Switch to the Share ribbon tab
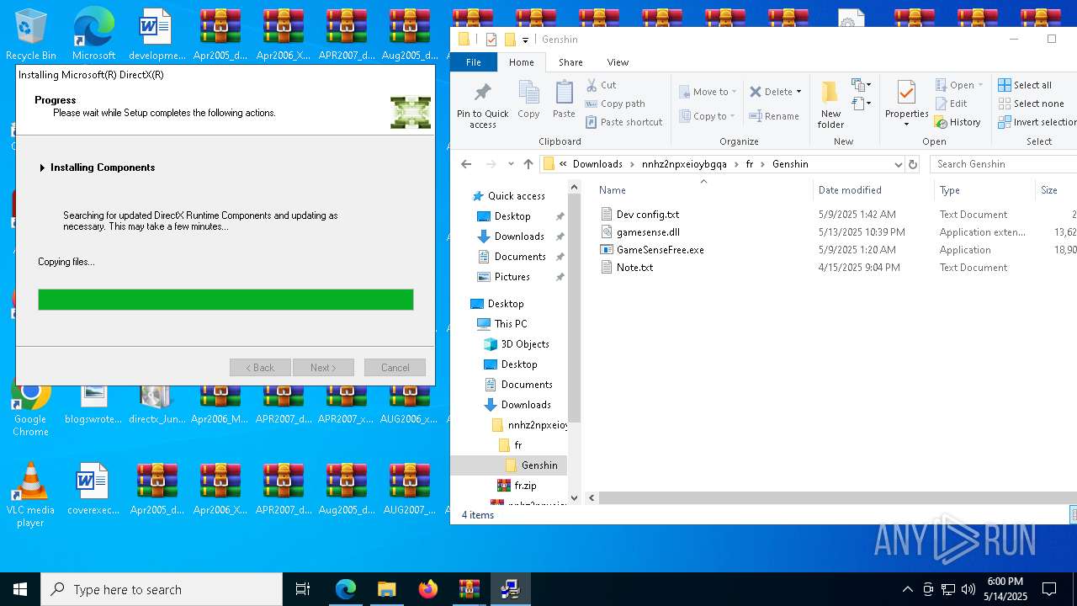This screenshot has height=606, width=1077. click(570, 62)
